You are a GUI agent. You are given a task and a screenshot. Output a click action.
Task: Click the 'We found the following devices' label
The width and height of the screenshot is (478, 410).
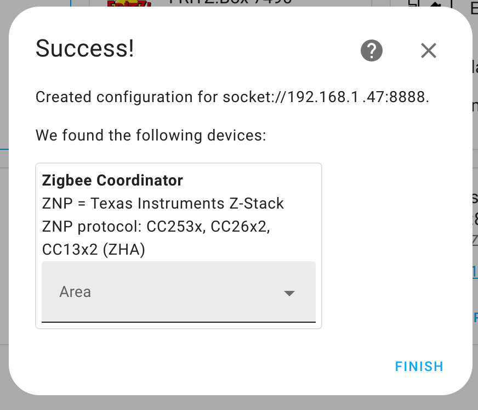coord(151,135)
